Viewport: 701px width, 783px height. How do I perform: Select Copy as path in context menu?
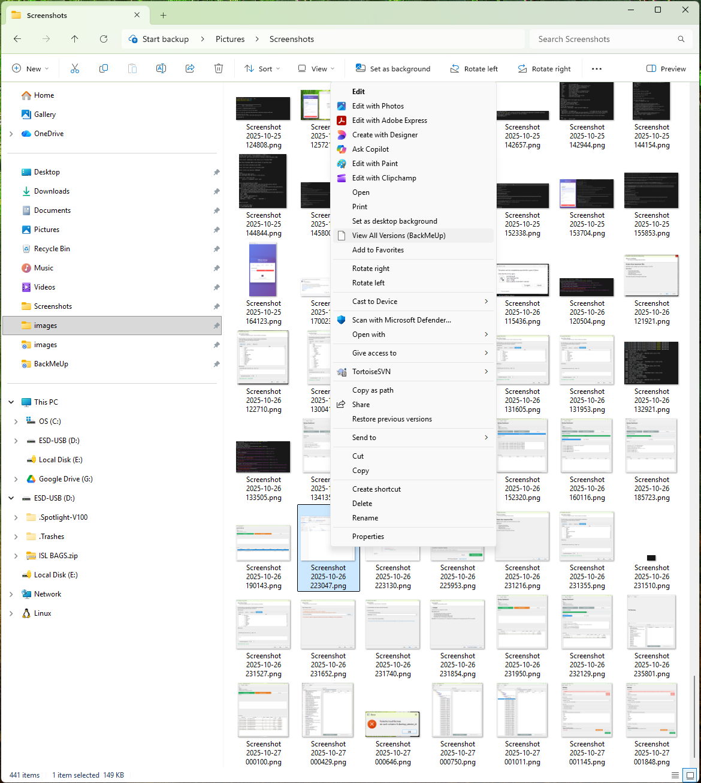coord(373,390)
